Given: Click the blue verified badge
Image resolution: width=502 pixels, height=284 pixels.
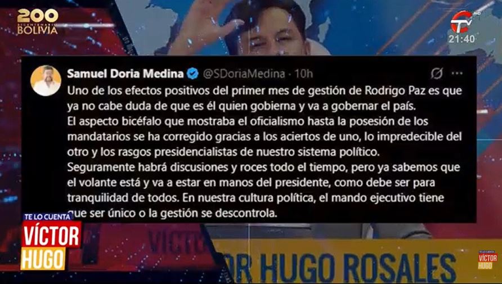Looking at the screenshot, I should point(192,74).
